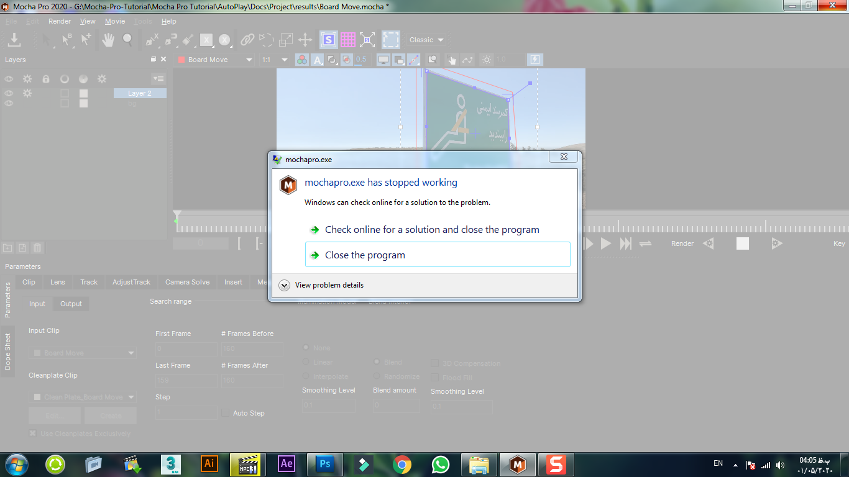Click the play forward button

tap(606, 244)
